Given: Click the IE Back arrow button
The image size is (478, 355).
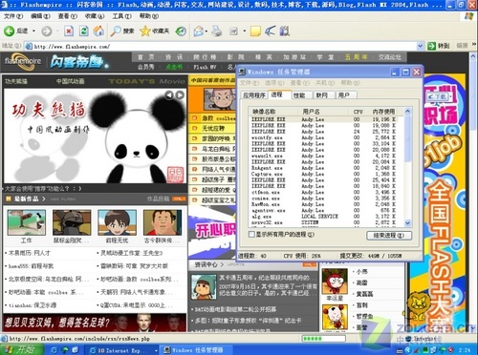Looking at the screenshot, I should click(x=10, y=31).
